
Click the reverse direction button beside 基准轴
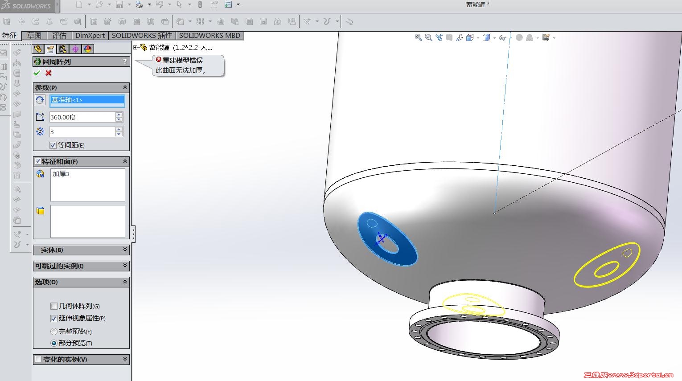tap(40, 100)
